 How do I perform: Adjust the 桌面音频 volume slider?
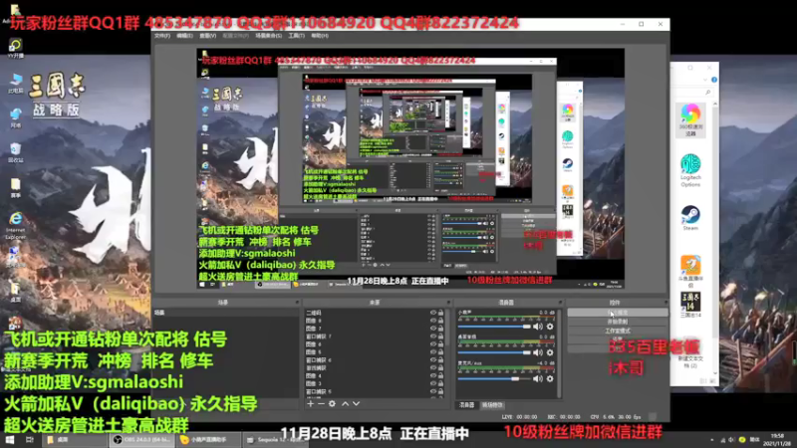pyautogui.click(x=494, y=352)
